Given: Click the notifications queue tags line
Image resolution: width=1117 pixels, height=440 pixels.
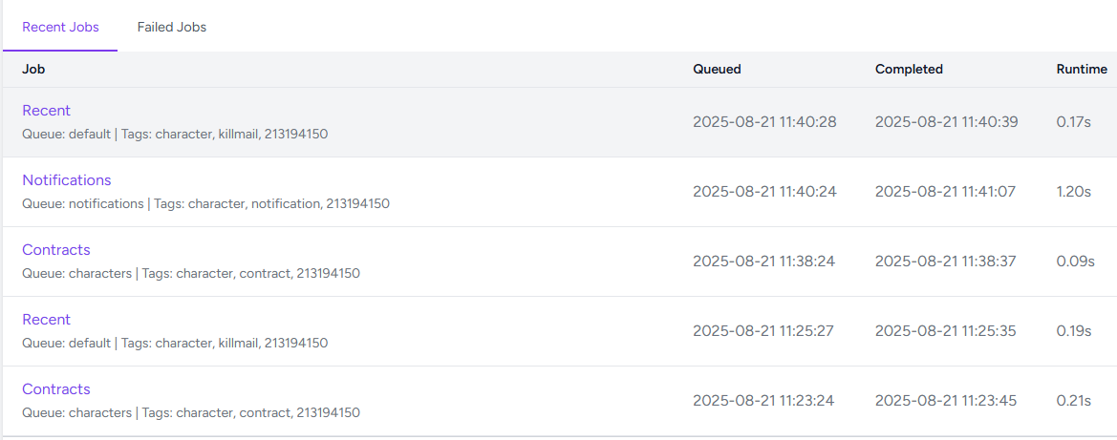Looking at the screenshot, I should click(x=205, y=203).
